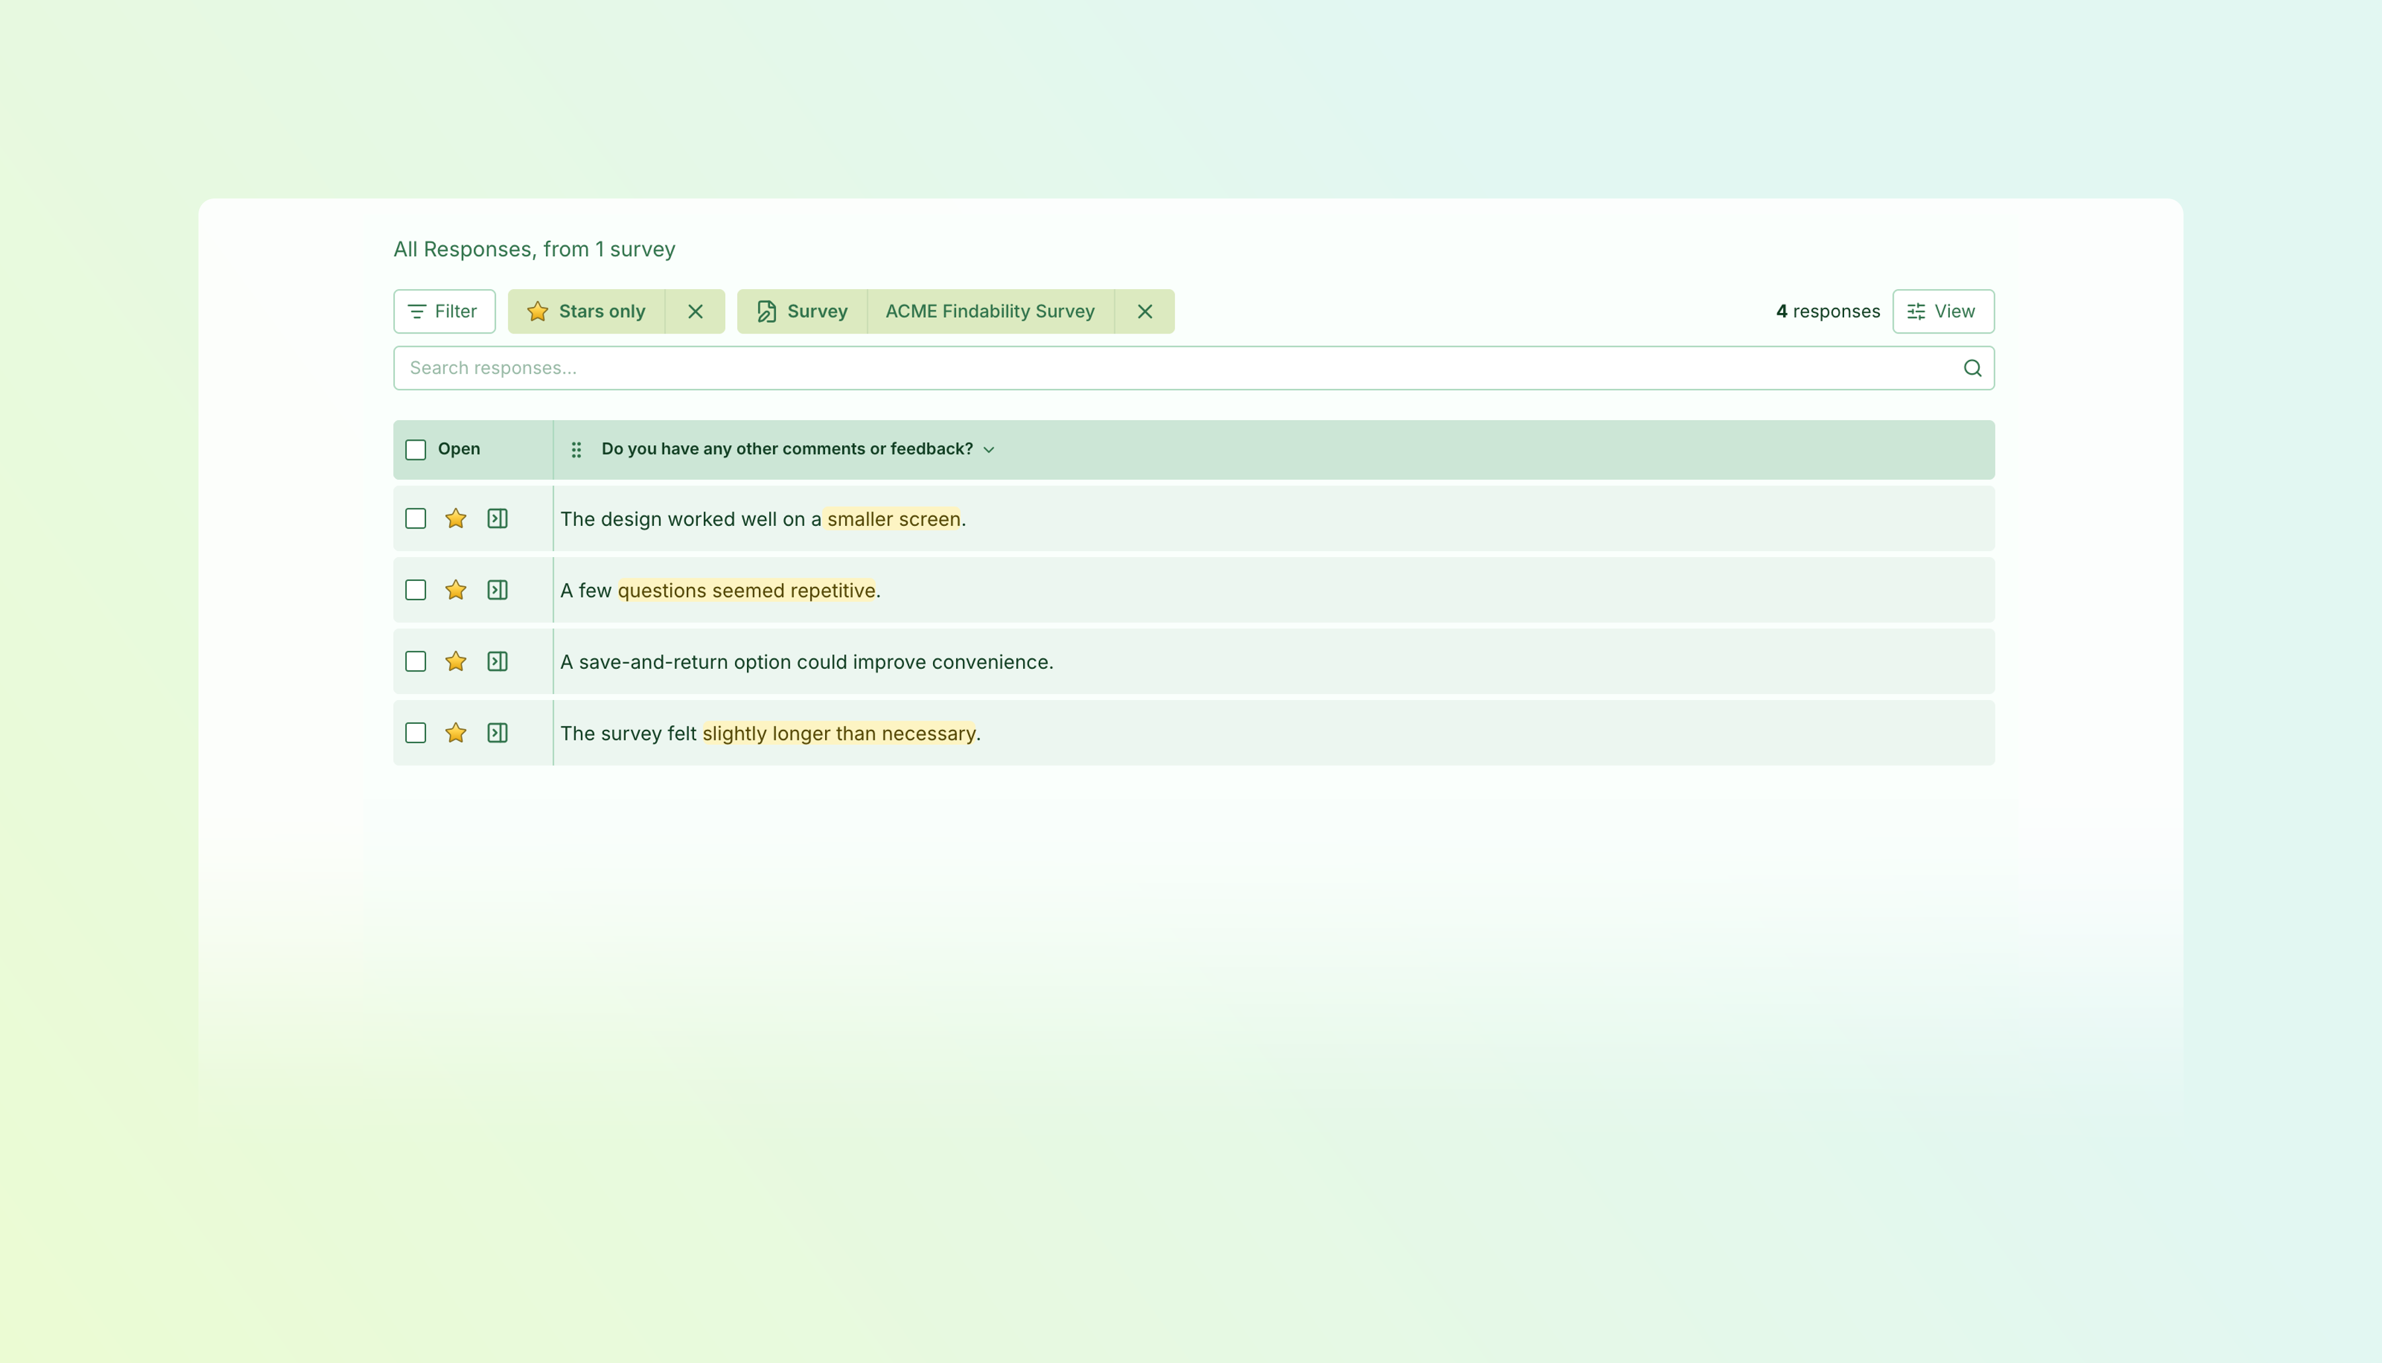Unstar the 'smaller screen' response

coord(456,519)
